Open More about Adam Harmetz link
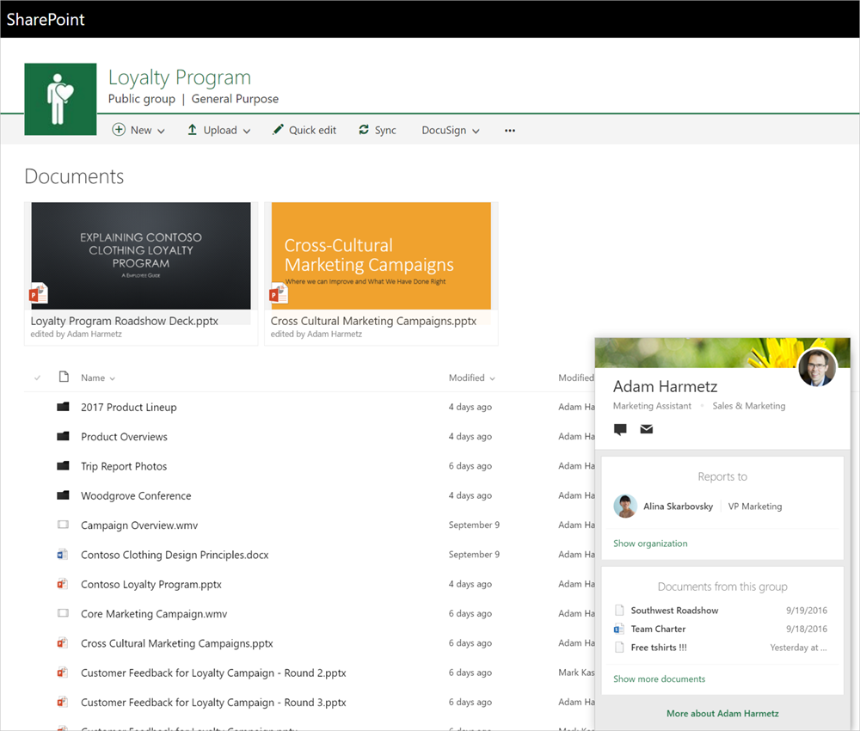Screen dimensions: 860x731 coord(722,713)
